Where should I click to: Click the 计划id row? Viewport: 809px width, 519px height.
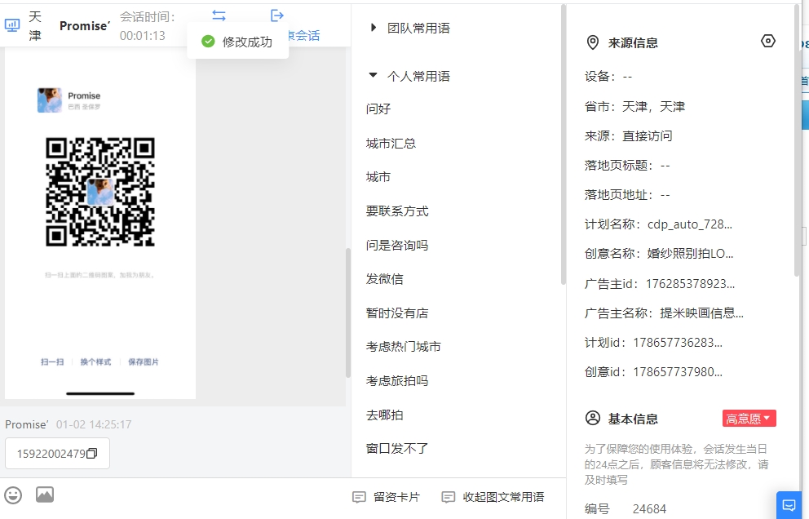(653, 343)
